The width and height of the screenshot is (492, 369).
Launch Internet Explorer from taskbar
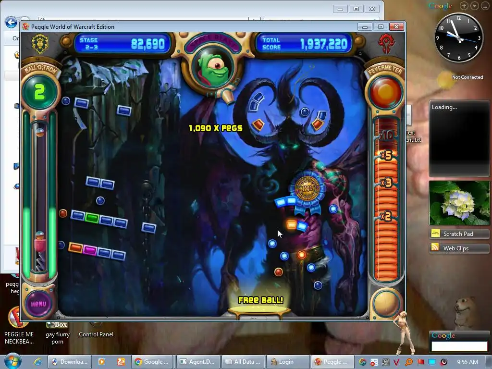pyautogui.click(x=37, y=361)
